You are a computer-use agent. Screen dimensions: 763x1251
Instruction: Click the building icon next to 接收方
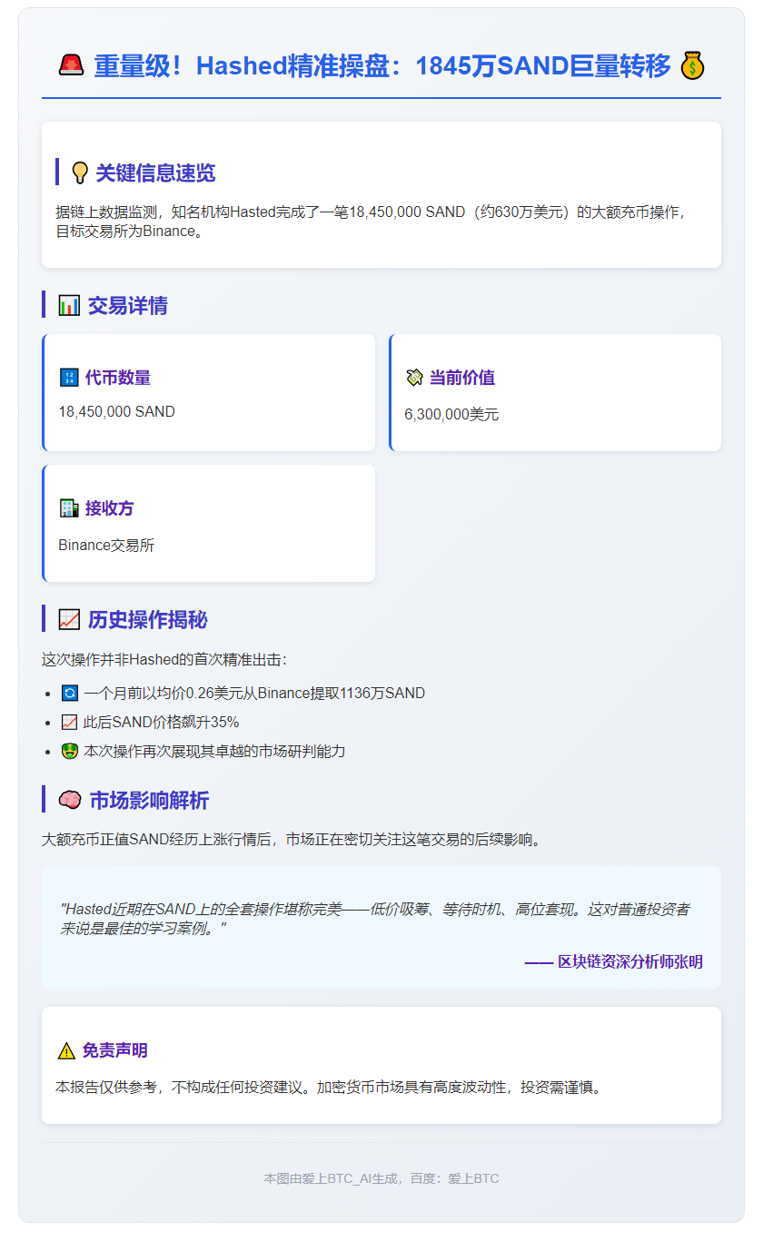pyautogui.click(x=69, y=508)
